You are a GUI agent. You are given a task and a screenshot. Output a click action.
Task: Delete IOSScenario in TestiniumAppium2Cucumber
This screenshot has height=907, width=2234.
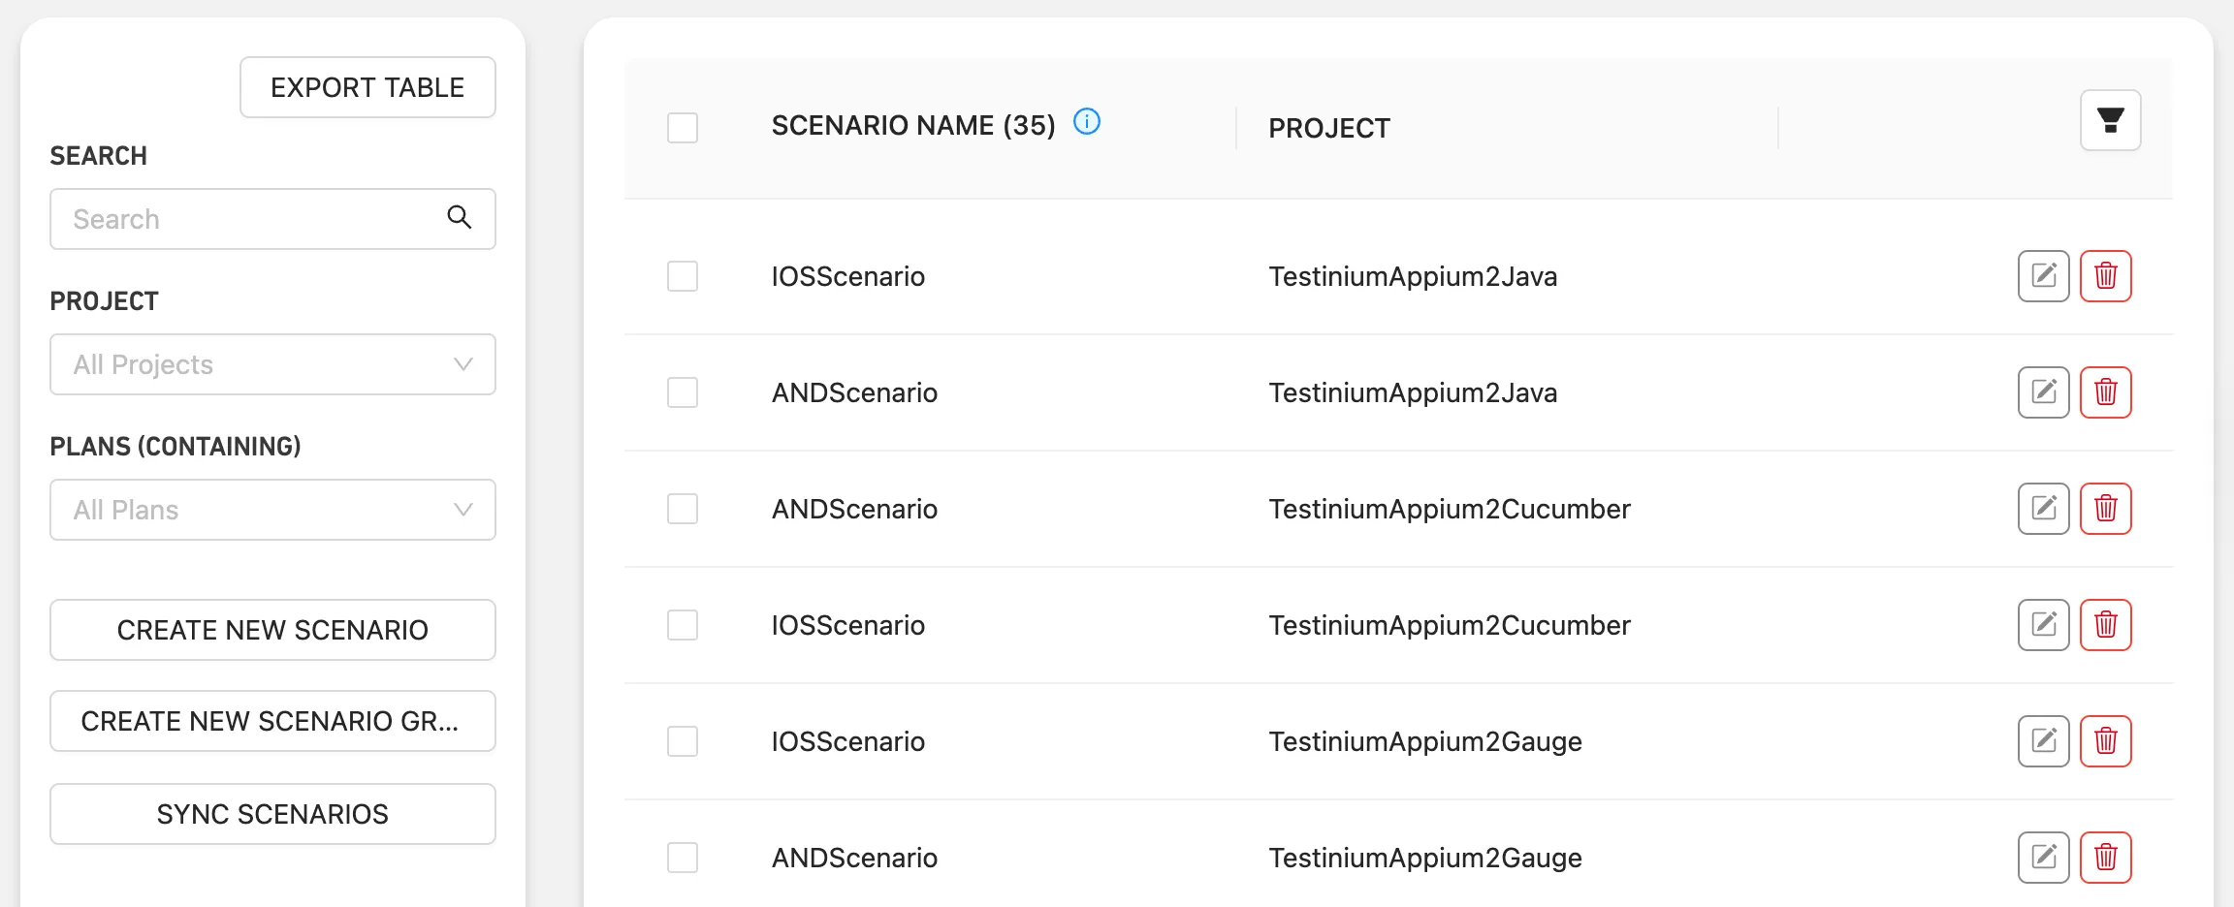pyautogui.click(x=2105, y=625)
